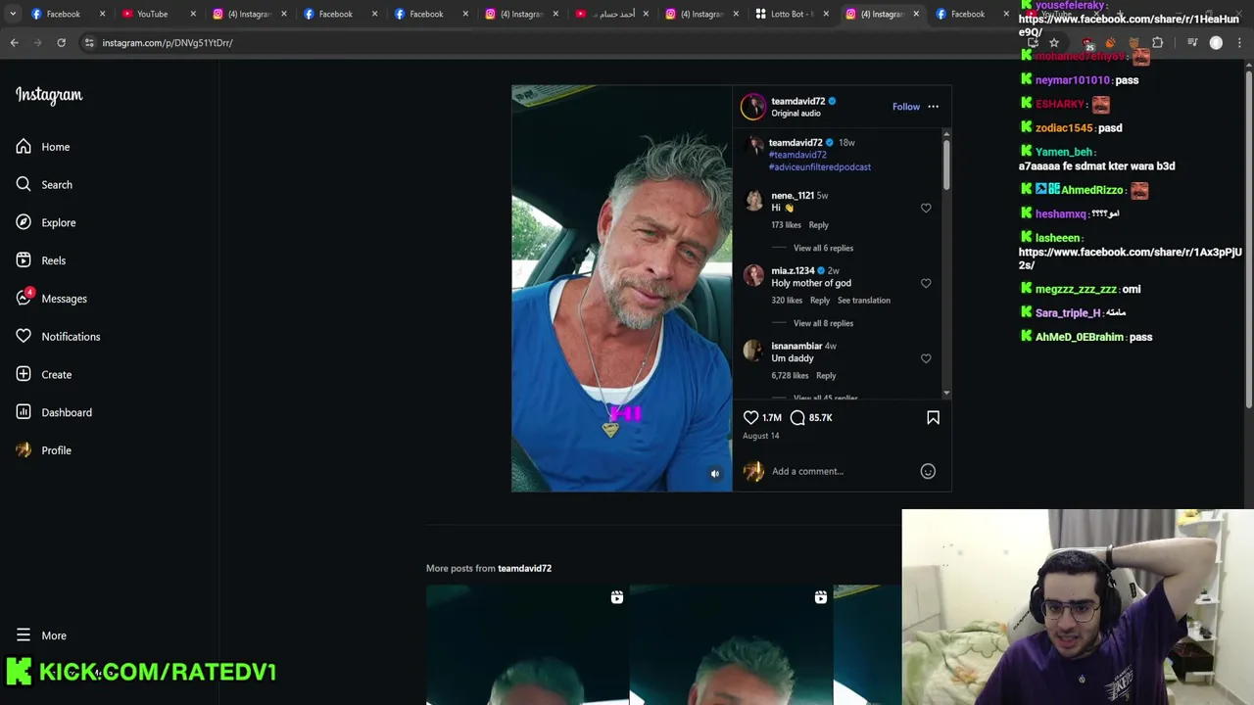Image resolution: width=1254 pixels, height=705 pixels.
Task: Expand View all 6 replies
Action: point(823,248)
